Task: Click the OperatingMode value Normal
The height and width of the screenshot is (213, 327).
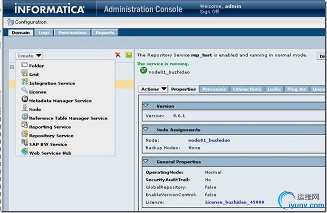Action: (213, 172)
